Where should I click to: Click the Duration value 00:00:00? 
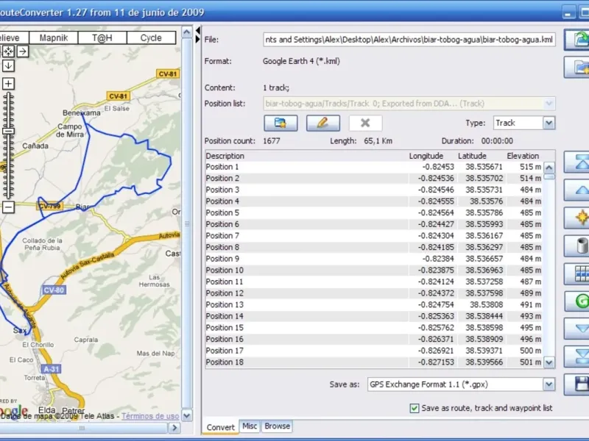pos(497,141)
